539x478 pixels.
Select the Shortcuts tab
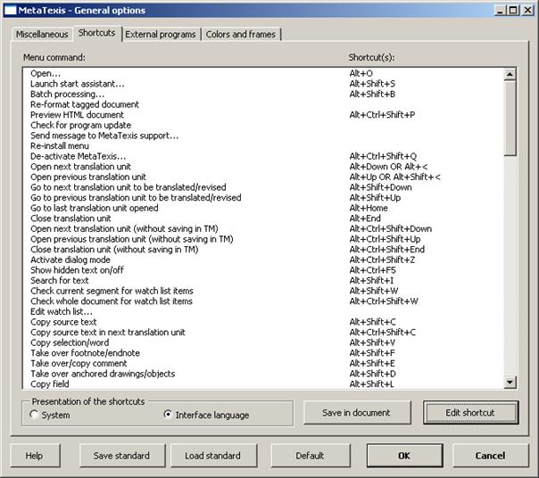[x=97, y=33]
